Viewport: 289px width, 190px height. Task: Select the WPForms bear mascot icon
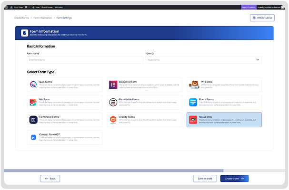point(194,85)
